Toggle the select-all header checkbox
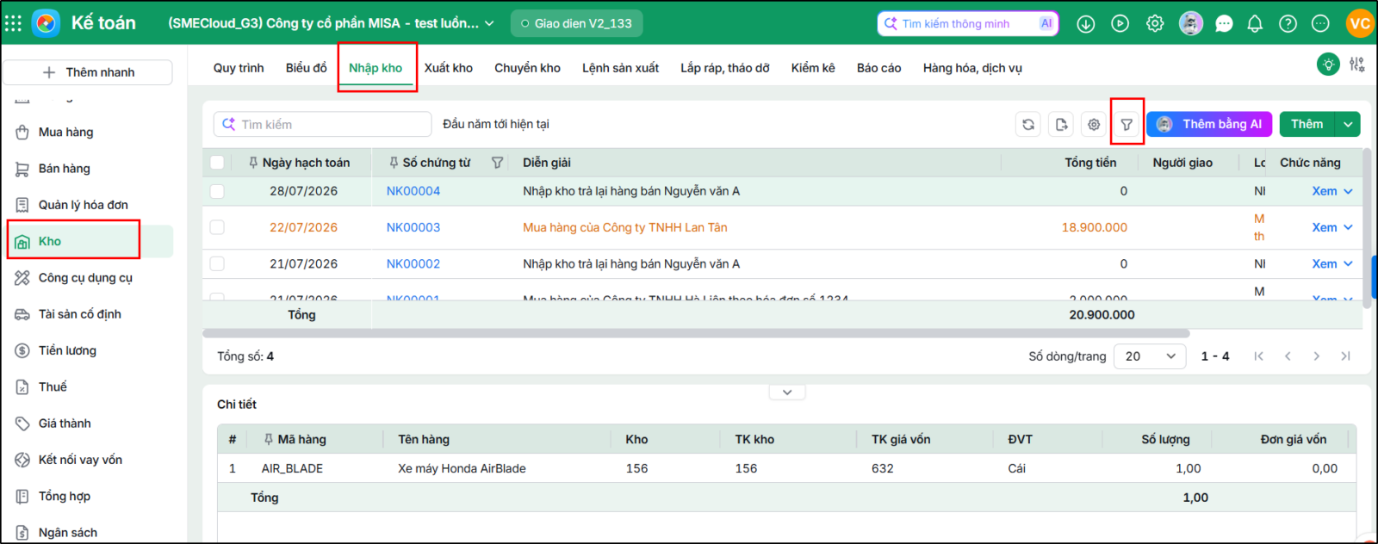 (x=217, y=163)
